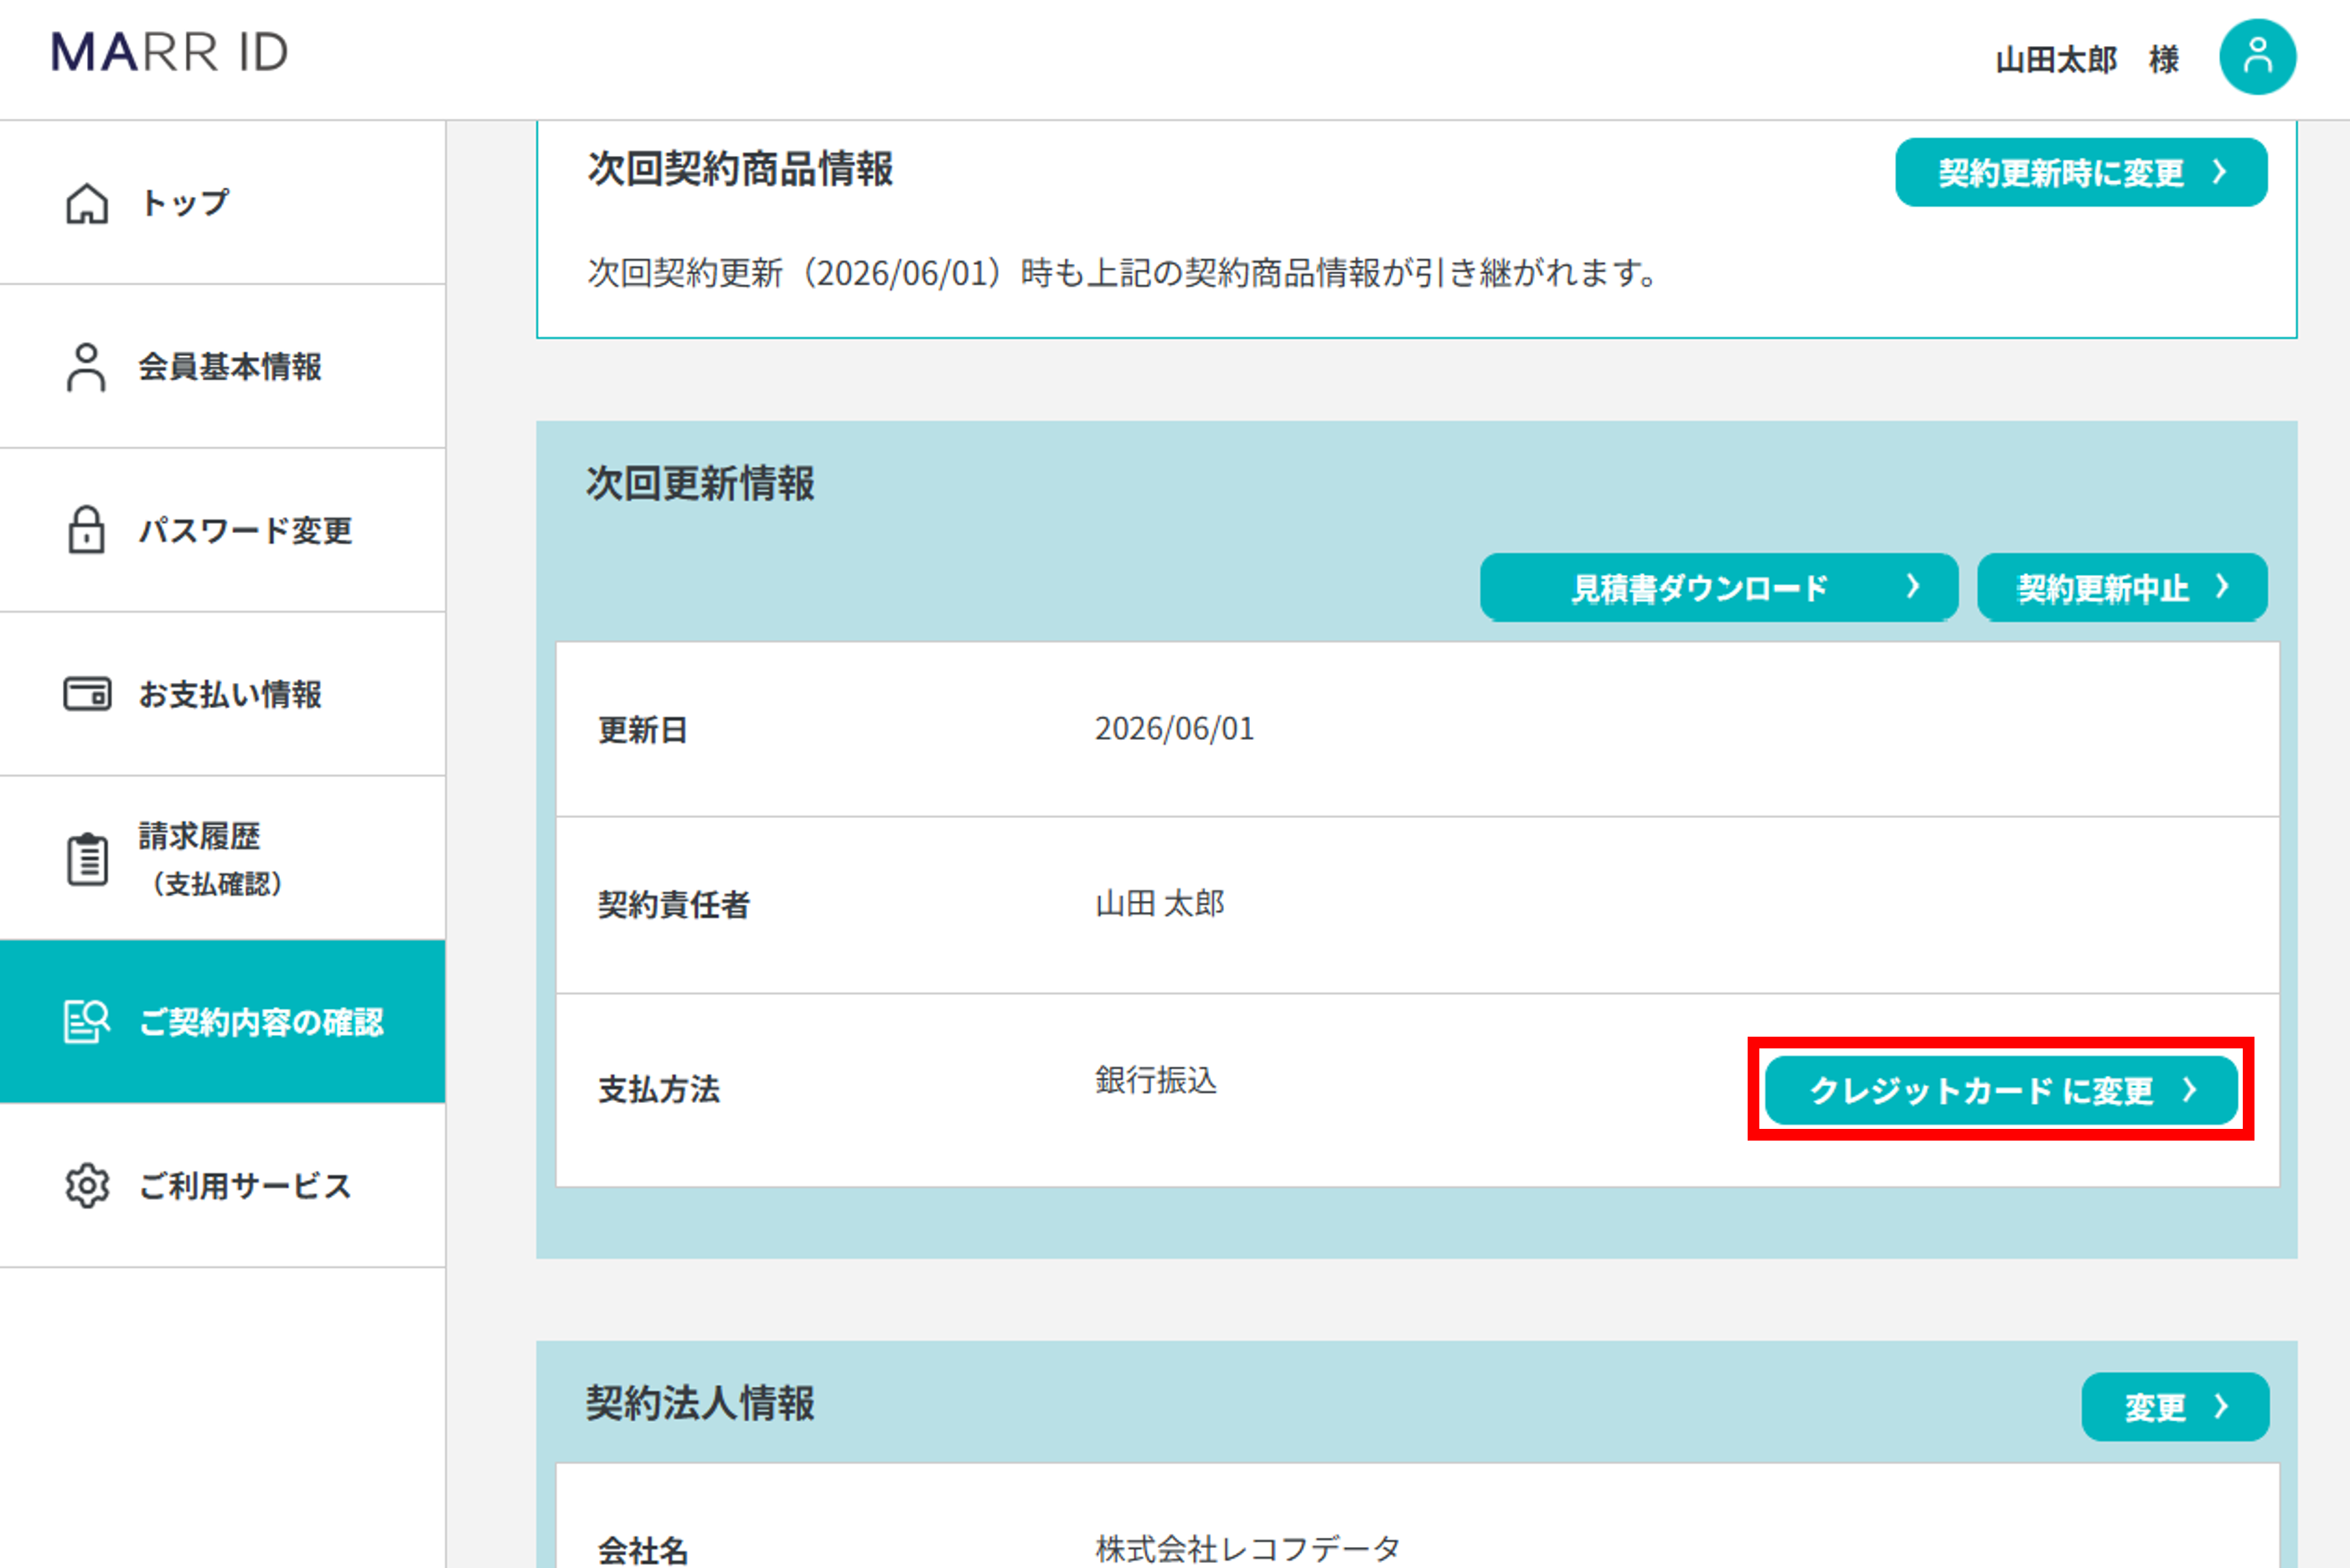Click the 契約責任者 value 山田 太郎
Screen dimensions: 2350x1568
pyautogui.click(x=1160, y=904)
